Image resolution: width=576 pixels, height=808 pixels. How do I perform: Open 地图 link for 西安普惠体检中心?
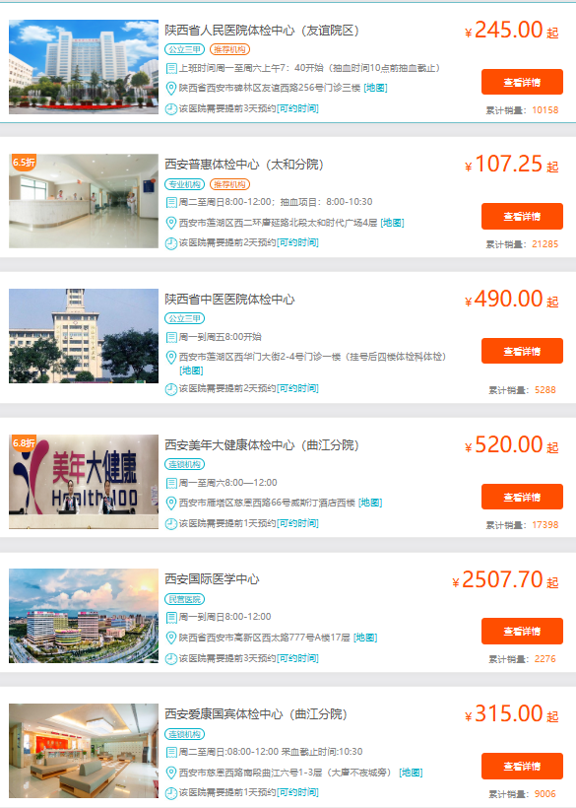coord(392,223)
